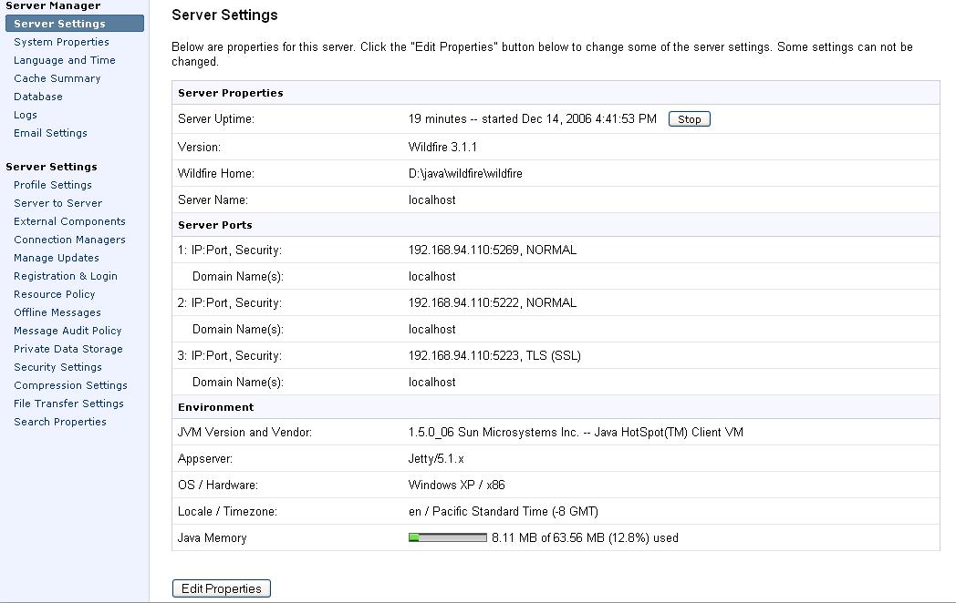Image resolution: width=956 pixels, height=603 pixels.
Task: Open System Properties in the sidebar
Action: (61, 42)
